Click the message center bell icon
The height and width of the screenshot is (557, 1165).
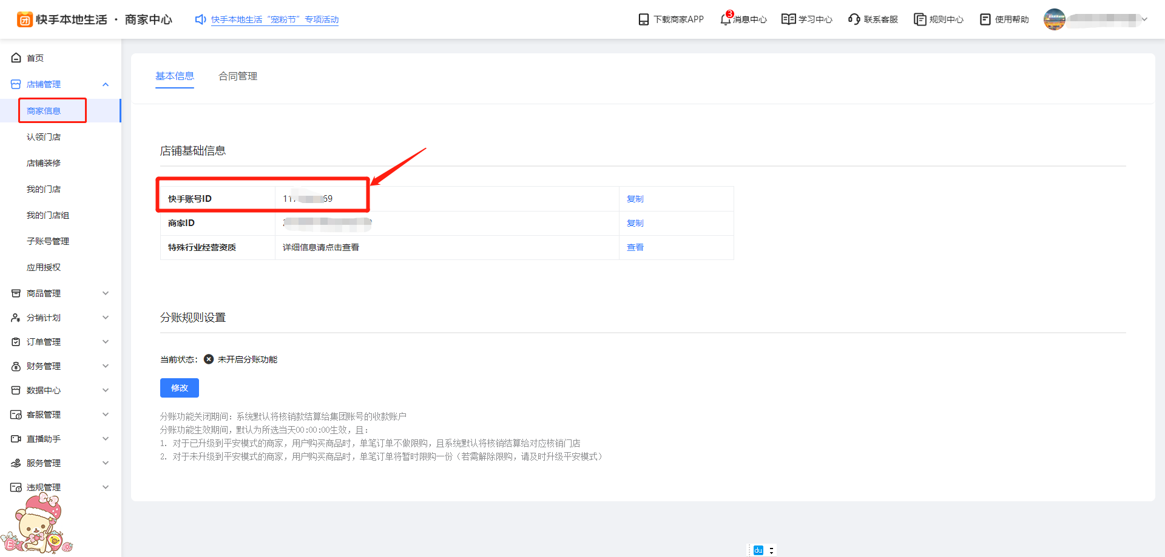pyautogui.click(x=725, y=19)
